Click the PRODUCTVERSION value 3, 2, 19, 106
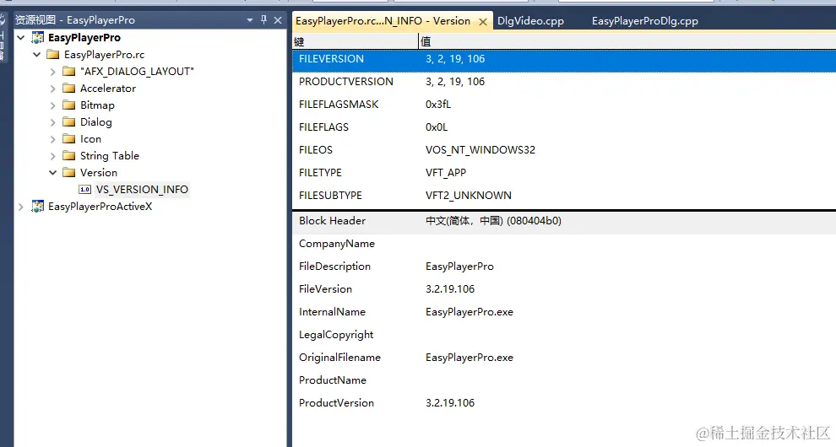The width and height of the screenshot is (836, 447). pos(455,82)
